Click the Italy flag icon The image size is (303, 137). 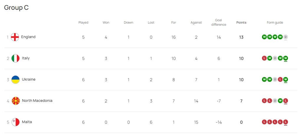click(x=15, y=58)
